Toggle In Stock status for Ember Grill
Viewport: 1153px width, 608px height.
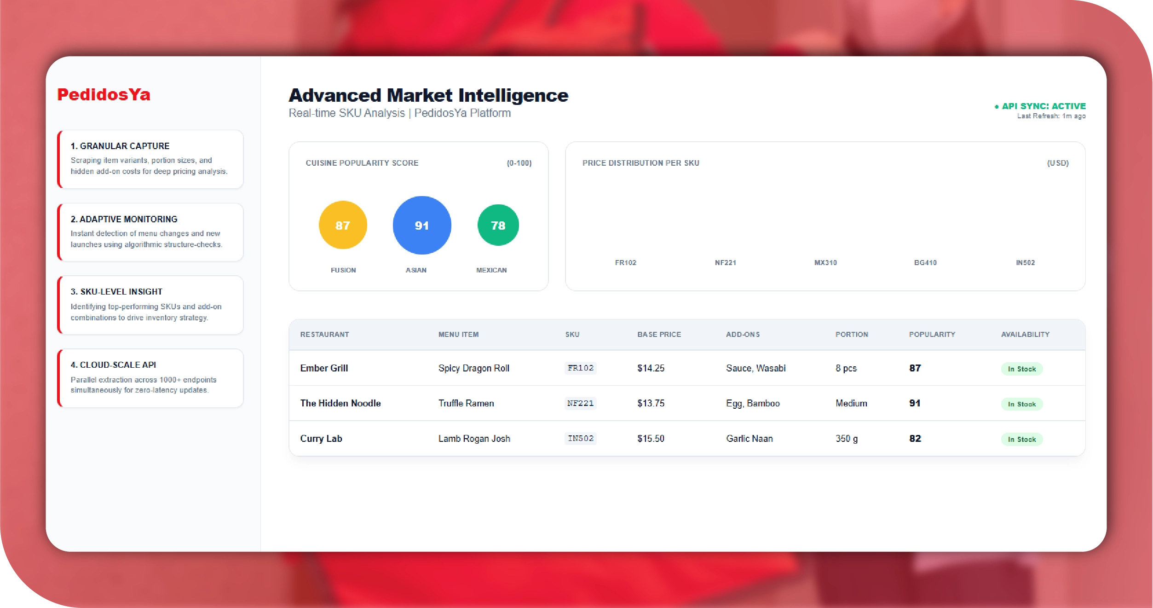tap(1022, 369)
